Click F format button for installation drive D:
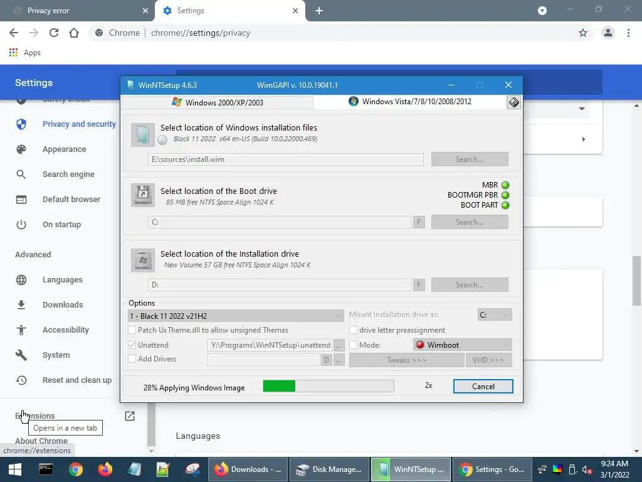642x482 pixels. pos(419,285)
